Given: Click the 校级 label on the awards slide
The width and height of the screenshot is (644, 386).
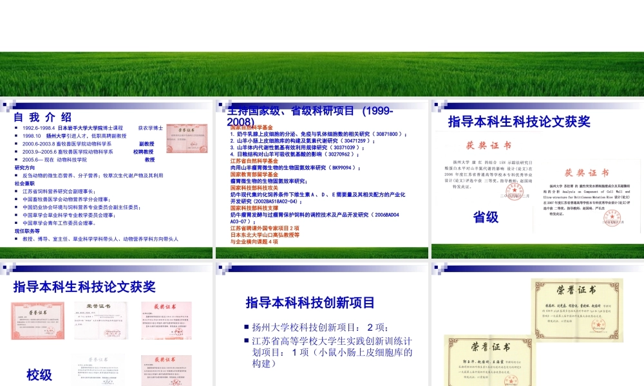Looking at the screenshot, I should [39, 374].
